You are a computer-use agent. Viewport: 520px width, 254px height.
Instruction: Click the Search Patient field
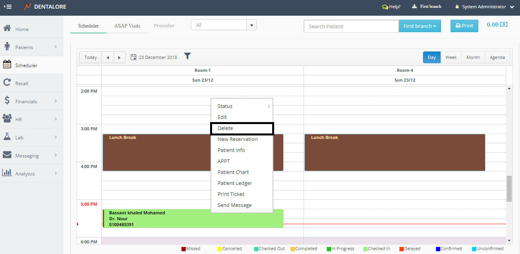pos(351,26)
